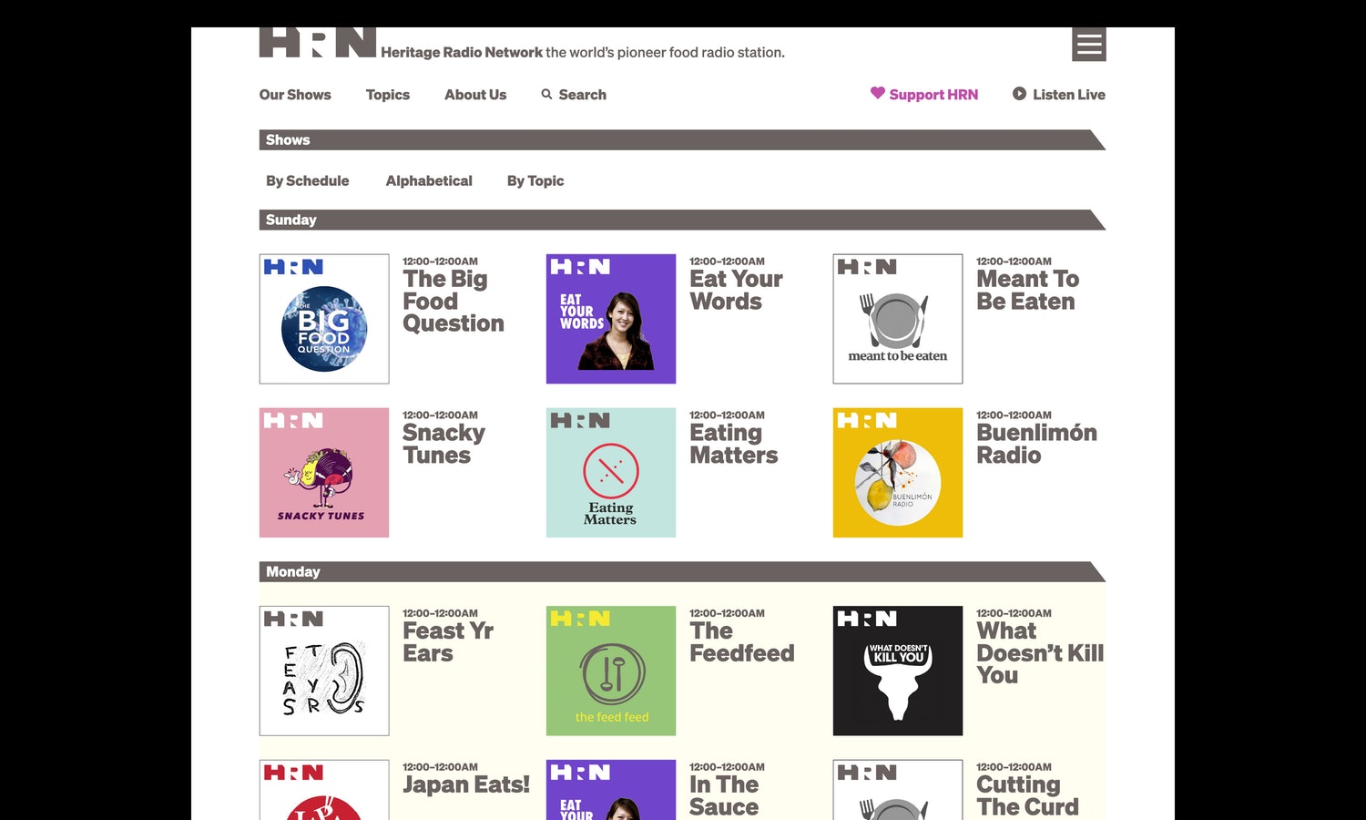Open Our Shows navigation menu

[x=295, y=95]
